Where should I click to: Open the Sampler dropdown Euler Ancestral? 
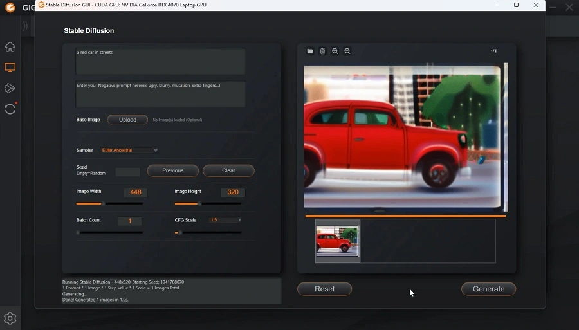point(129,151)
